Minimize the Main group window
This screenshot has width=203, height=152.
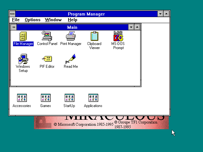pos(131,27)
